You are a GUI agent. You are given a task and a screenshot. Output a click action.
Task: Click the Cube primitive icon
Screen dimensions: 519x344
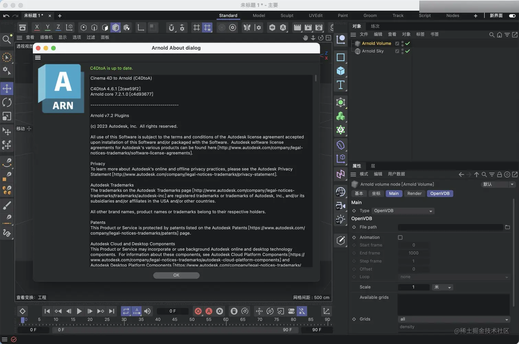[341, 71]
